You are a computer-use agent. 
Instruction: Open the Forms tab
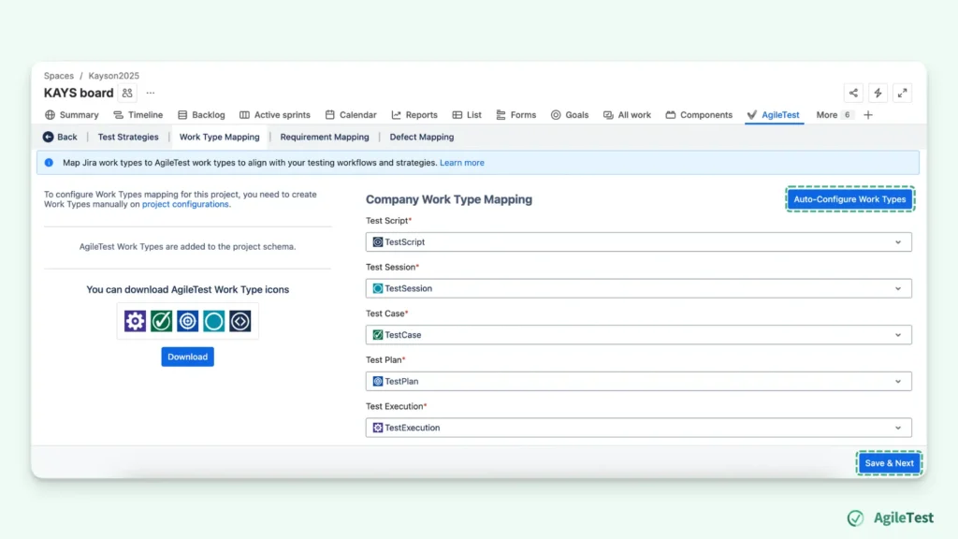[x=516, y=115]
